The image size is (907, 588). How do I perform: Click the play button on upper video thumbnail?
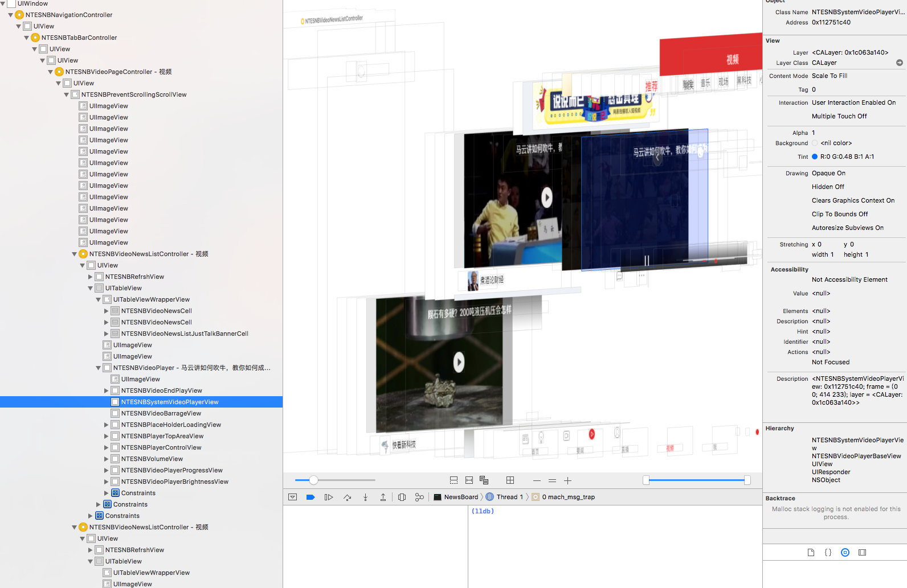547,197
